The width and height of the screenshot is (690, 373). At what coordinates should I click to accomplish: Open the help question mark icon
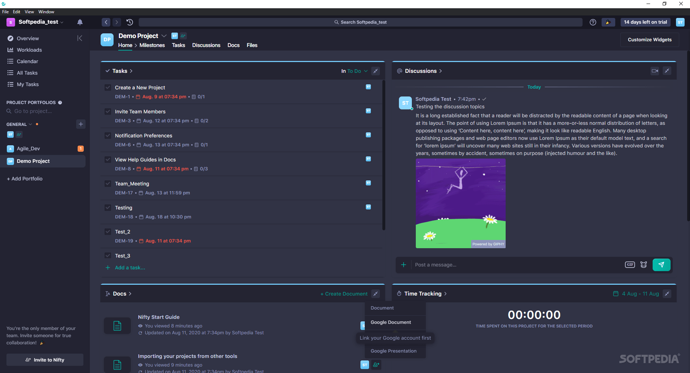click(x=593, y=22)
